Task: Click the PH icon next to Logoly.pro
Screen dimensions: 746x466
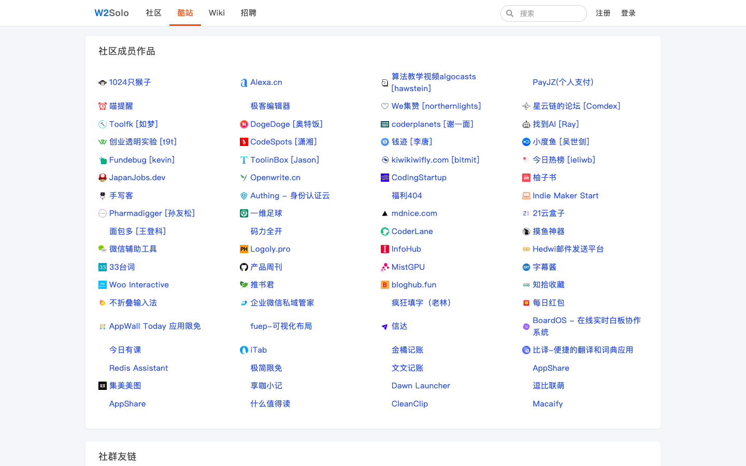Action: pyautogui.click(x=243, y=249)
